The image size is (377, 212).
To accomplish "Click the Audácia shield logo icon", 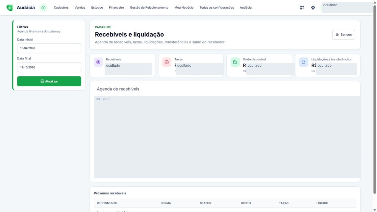I will 10,8.
